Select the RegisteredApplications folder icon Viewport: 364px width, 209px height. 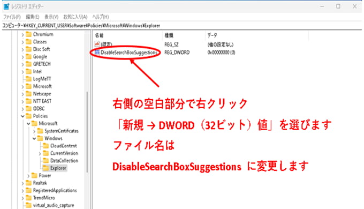[x=28, y=190]
